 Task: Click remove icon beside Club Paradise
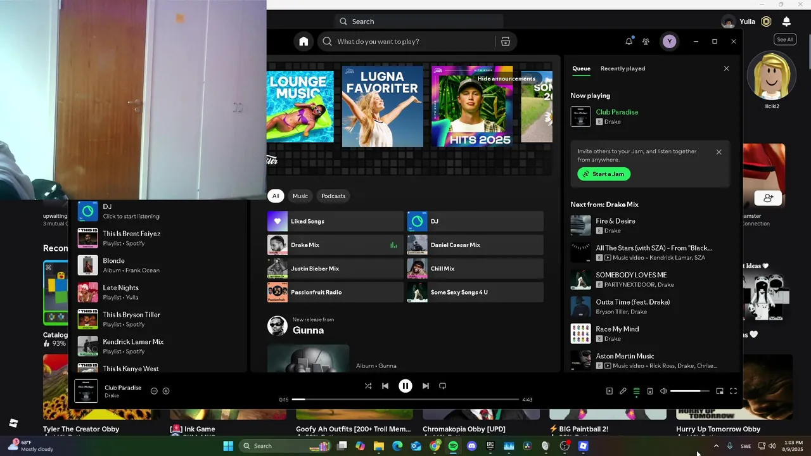[x=154, y=391]
